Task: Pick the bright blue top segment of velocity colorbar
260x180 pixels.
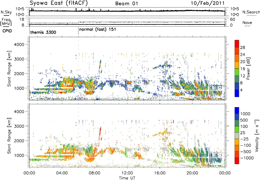Action: coord(237,110)
